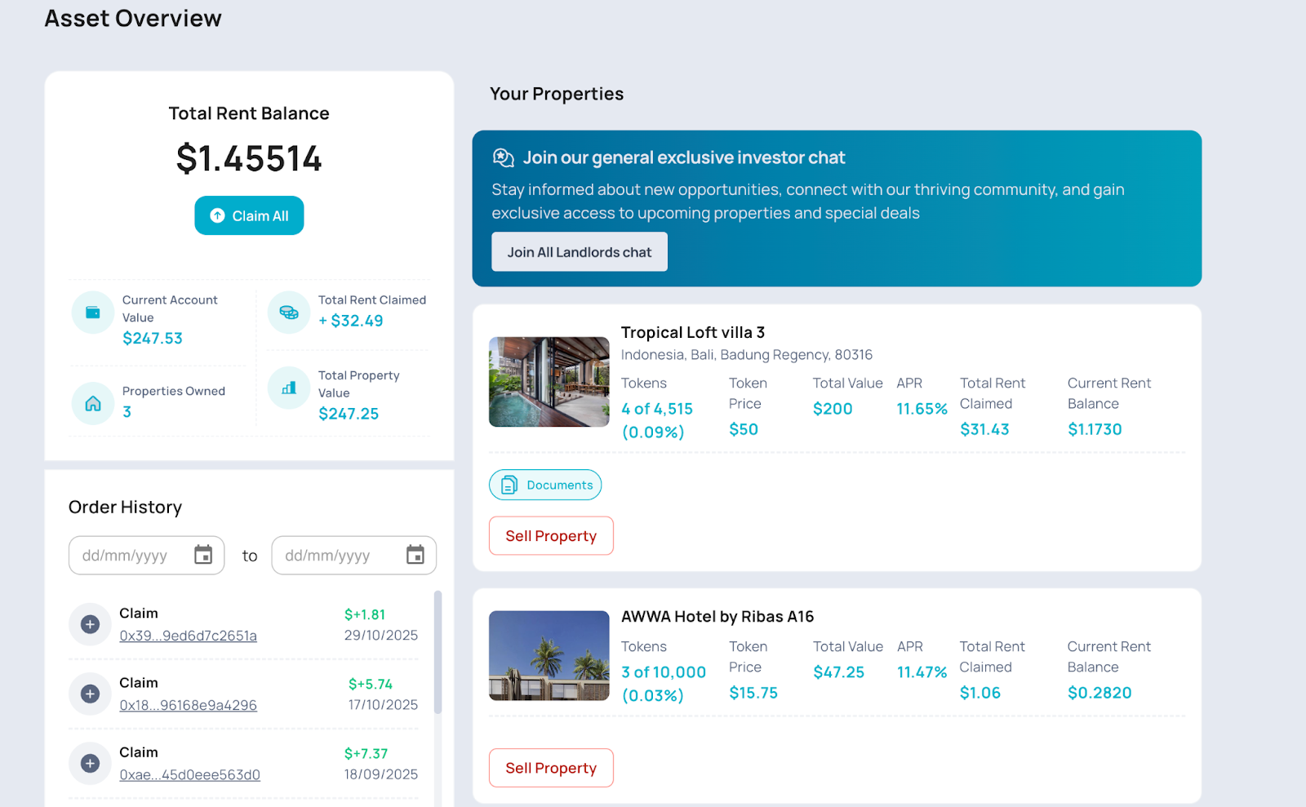Viewport: 1306px width, 807px height.
Task: Open transaction link 0x39...9ed6d7c2651a
Action: (x=188, y=636)
